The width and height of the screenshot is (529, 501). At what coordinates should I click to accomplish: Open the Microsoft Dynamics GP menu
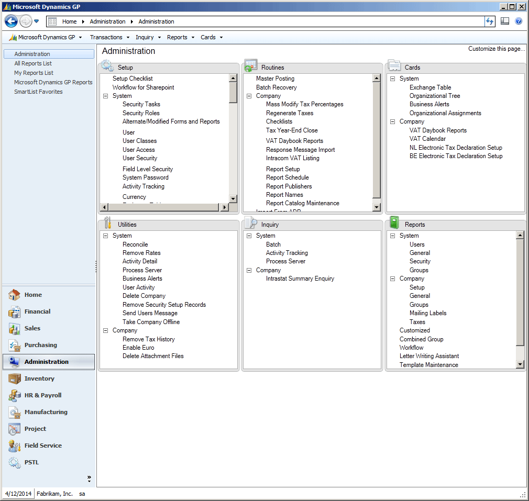coord(46,37)
